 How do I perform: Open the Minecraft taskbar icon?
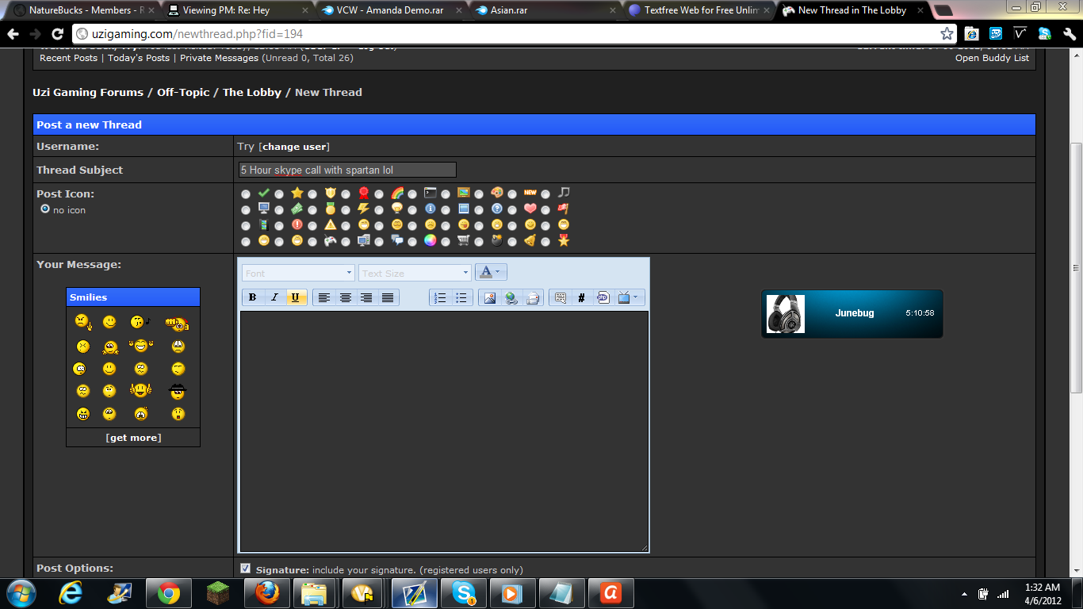[x=217, y=593]
